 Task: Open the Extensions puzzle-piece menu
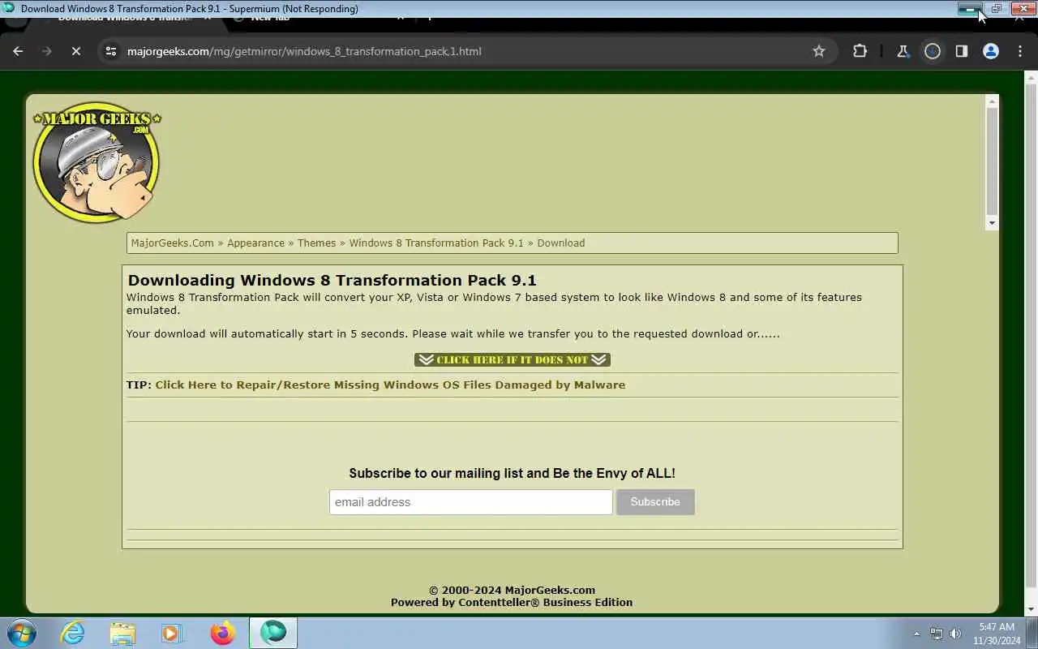pyautogui.click(x=860, y=51)
